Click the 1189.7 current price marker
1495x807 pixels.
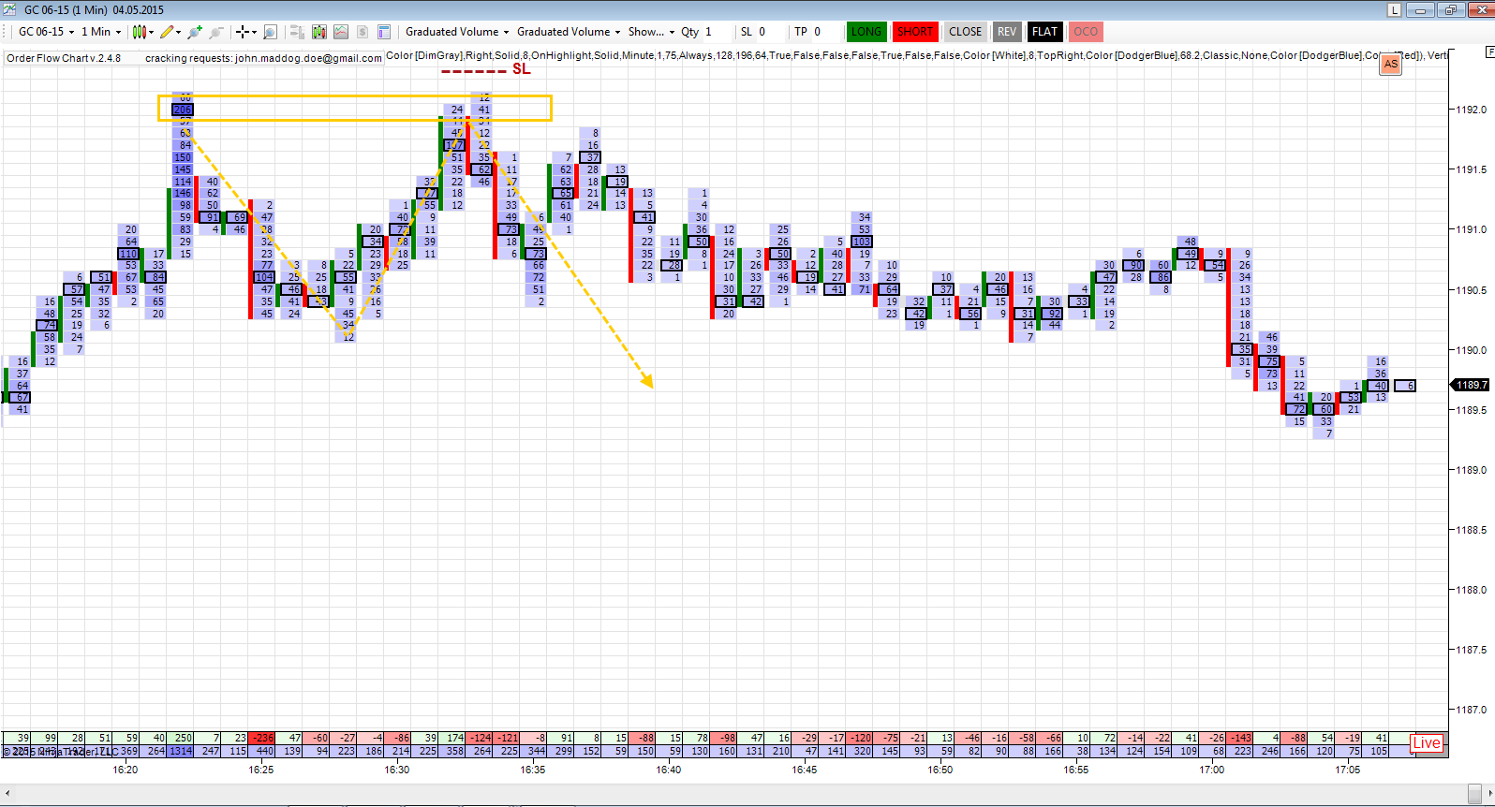click(1471, 385)
